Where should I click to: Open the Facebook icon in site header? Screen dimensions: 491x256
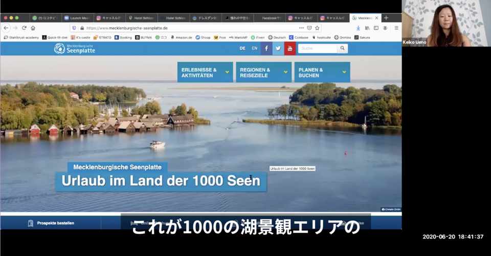click(x=266, y=48)
